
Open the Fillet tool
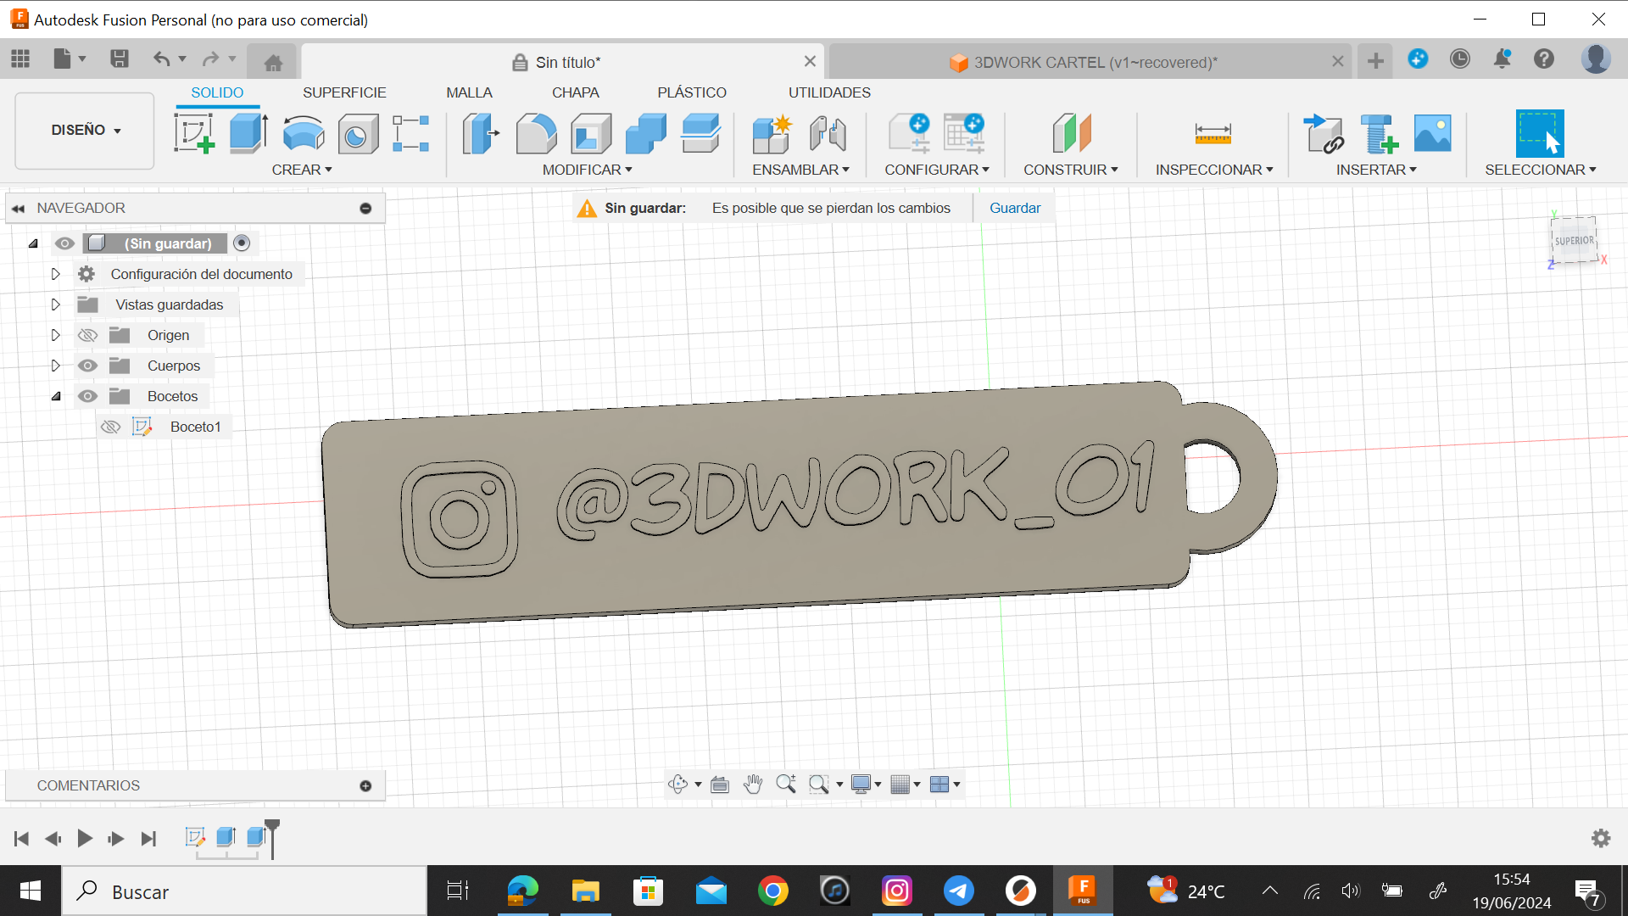(x=537, y=133)
